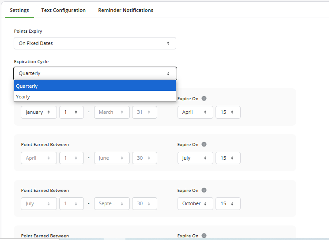Open the day 30 dropdown beside June
Image resolution: width=329 pixels, height=240 pixels.
[144, 158]
